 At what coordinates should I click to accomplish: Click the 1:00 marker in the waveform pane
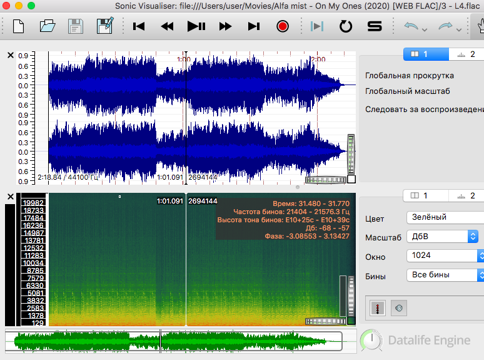point(184,59)
